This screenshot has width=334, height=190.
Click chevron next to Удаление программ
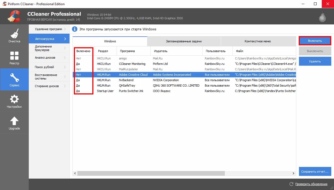pyautogui.click(x=65, y=29)
